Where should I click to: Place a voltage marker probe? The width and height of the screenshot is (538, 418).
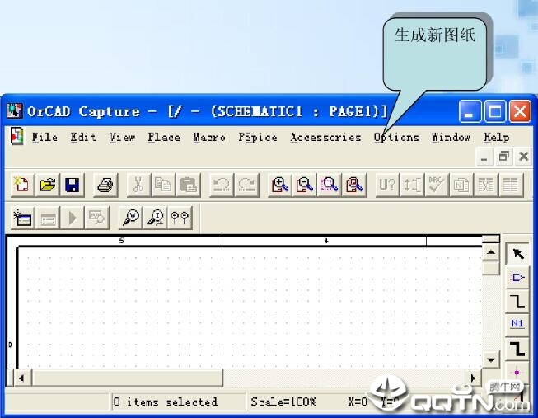click(x=130, y=218)
